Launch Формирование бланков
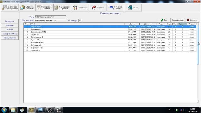 point(45,8)
